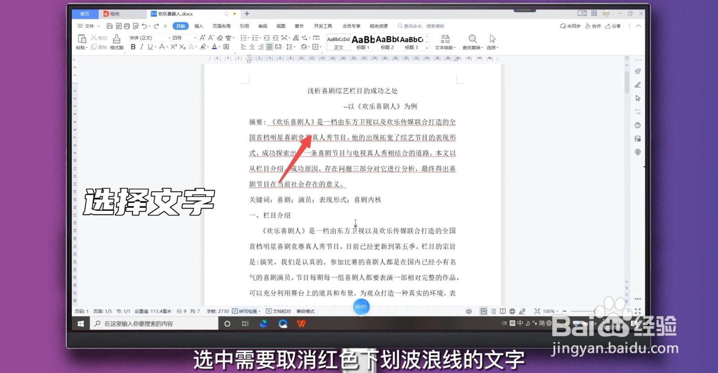Expand bullet list dropdown
The height and width of the screenshot is (373, 718).
click(248, 38)
